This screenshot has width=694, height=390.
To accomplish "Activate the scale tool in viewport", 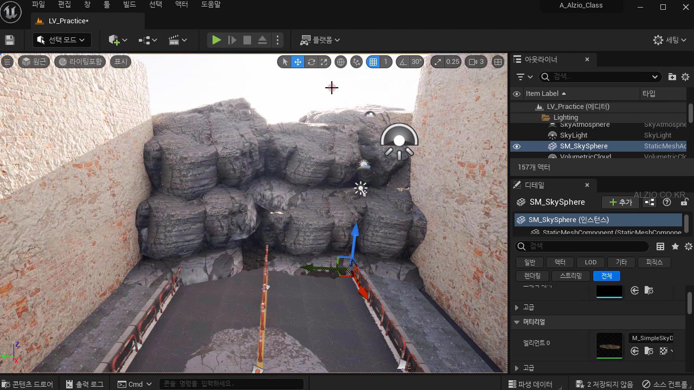I will 324,62.
